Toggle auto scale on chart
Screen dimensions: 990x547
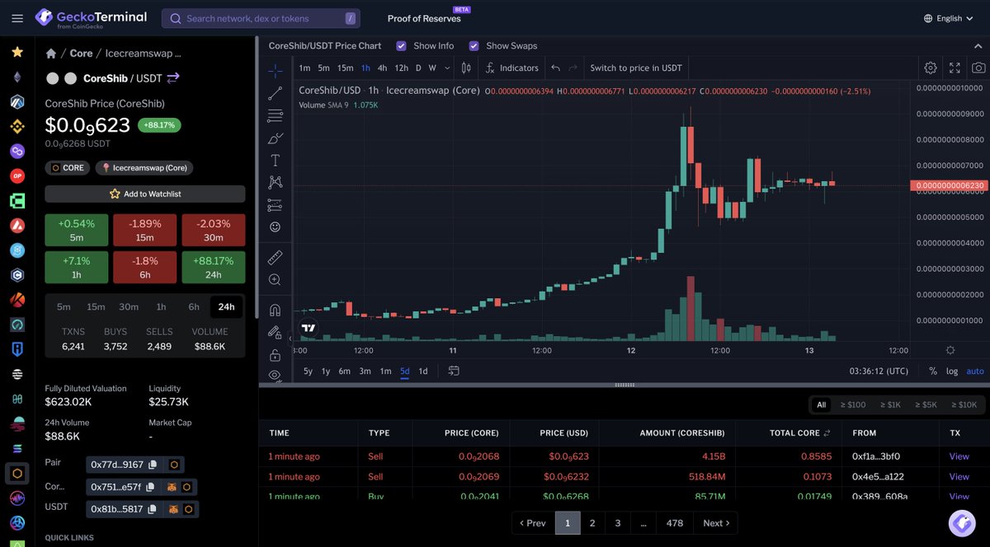[974, 372]
